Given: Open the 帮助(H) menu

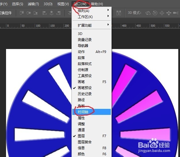Looking at the screenshot, I should point(97,4).
